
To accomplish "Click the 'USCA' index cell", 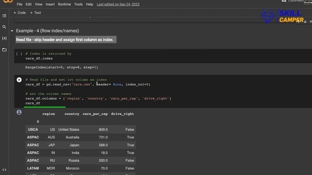I will (33, 130).
